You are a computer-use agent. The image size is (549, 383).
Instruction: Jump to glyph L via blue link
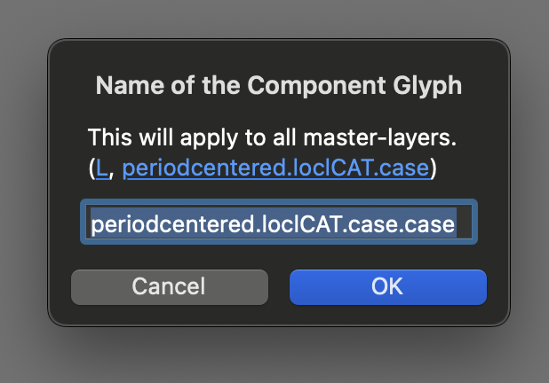pos(101,168)
